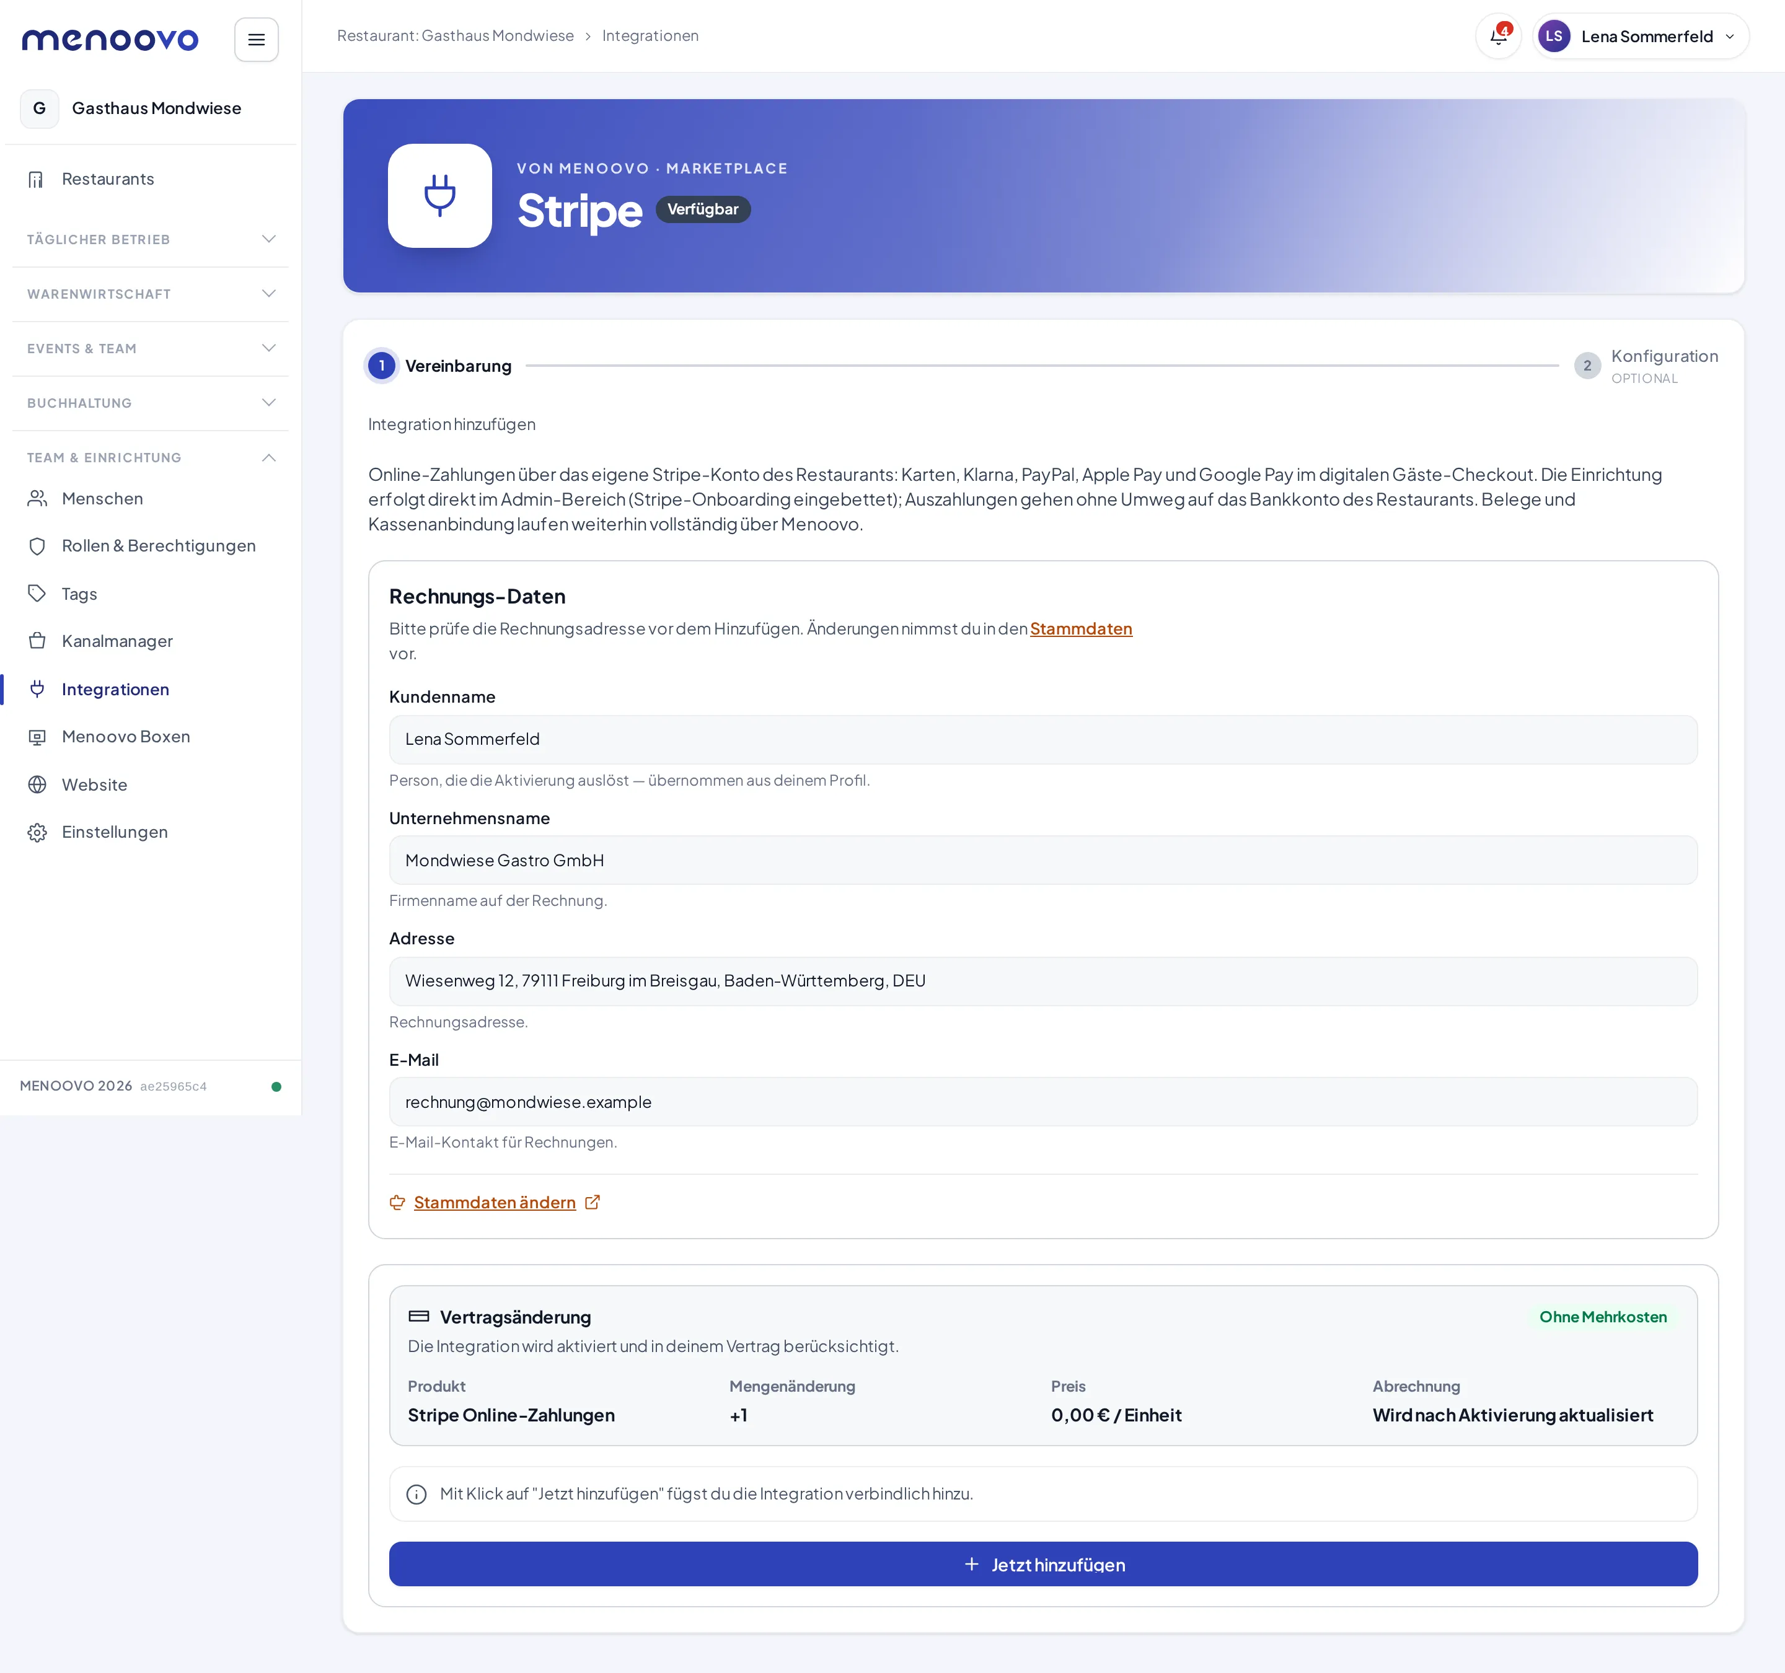Image resolution: width=1785 pixels, height=1673 pixels.
Task: Click the LS user avatar
Action: click(x=1554, y=37)
